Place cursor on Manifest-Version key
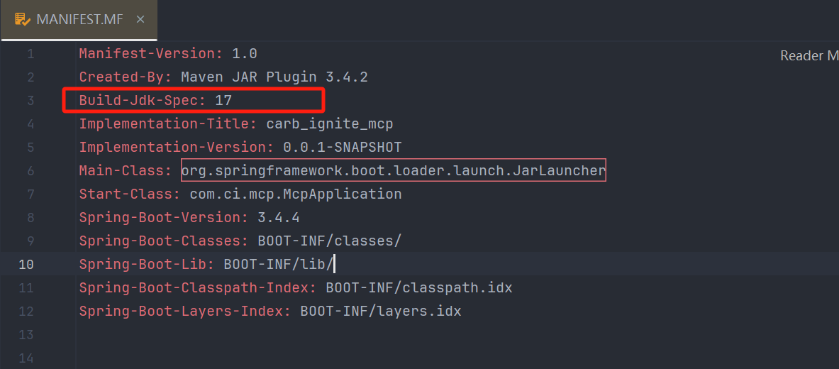 pos(148,54)
